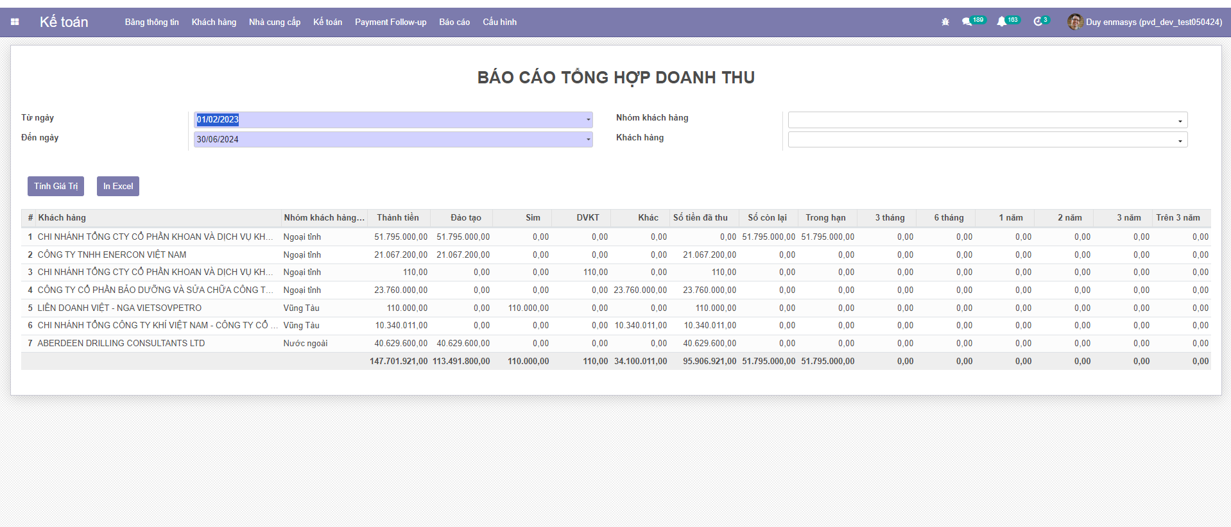Open the apps grid menu icon
The height and width of the screenshot is (527, 1231).
pyautogui.click(x=15, y=22)
